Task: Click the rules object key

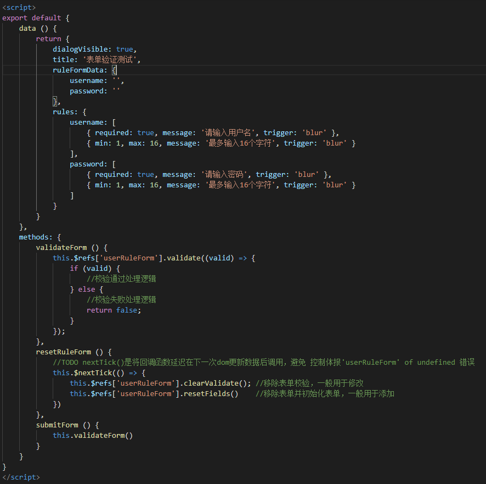Action: (62, 112)
